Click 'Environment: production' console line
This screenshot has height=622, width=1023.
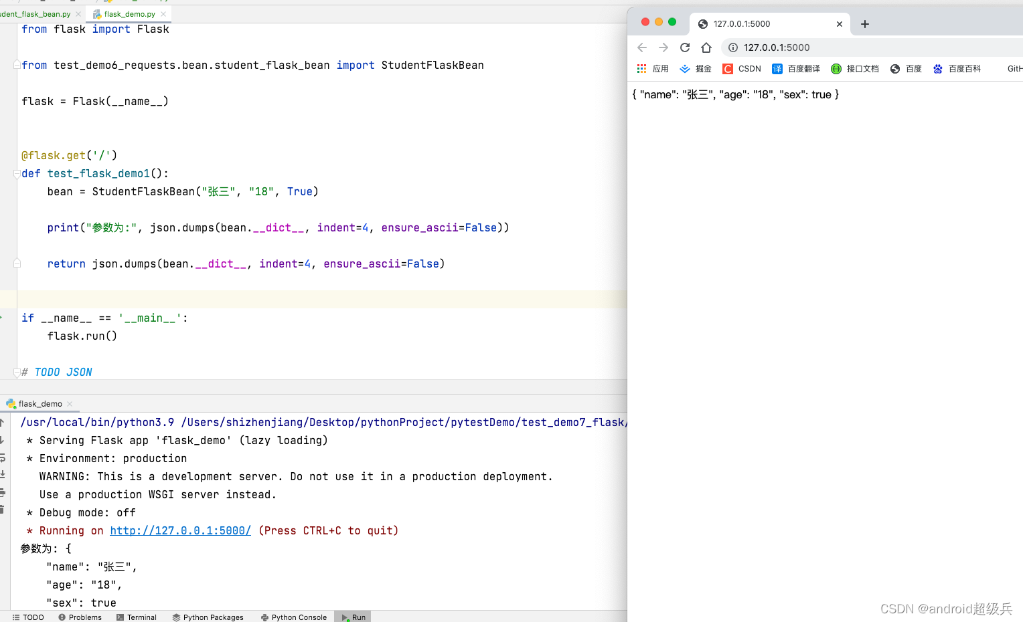click(106, 458)
